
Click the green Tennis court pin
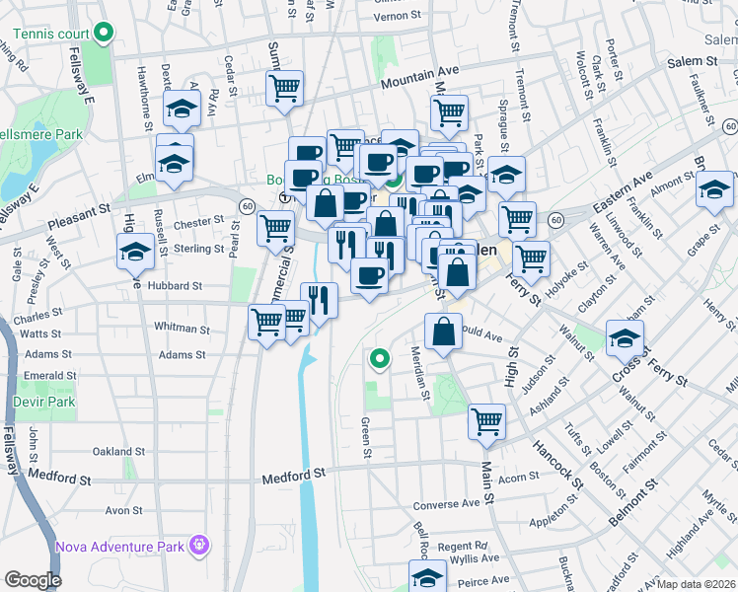click(x=104, y=34)
